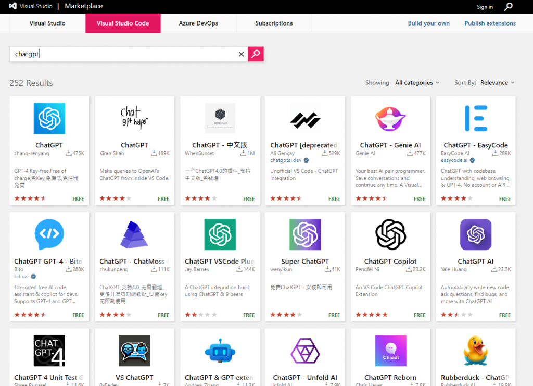Click Genie AI star rating

372,198
